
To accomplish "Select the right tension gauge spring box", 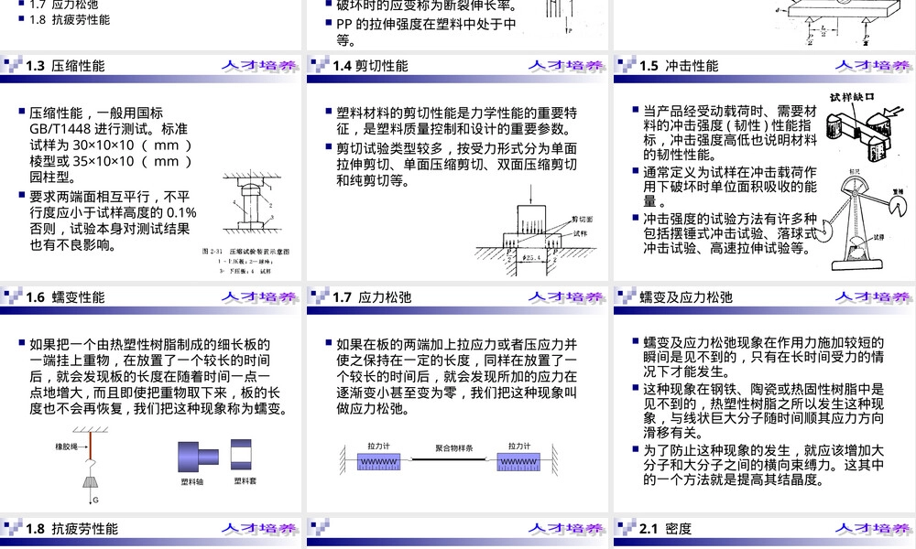I will tap(518, 461).
